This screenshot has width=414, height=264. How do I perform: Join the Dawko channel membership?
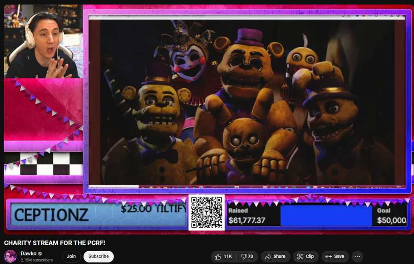click(x=71, y=256)
